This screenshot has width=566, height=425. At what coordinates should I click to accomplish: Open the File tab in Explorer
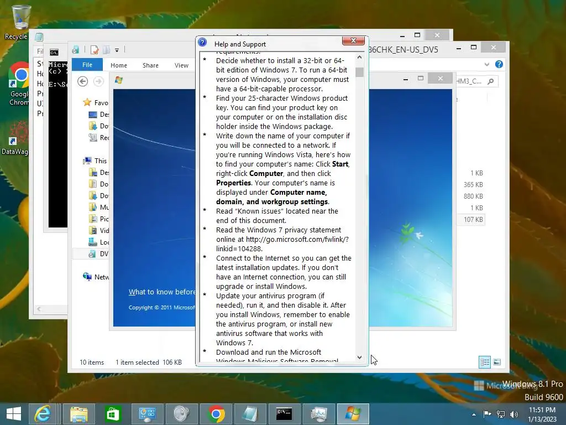(x=87, y=65)
